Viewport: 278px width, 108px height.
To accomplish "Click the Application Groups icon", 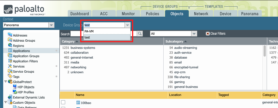I will tap(10, 56).
